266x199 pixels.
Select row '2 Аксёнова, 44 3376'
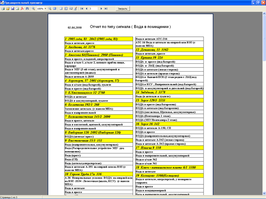tap(99, 47)
